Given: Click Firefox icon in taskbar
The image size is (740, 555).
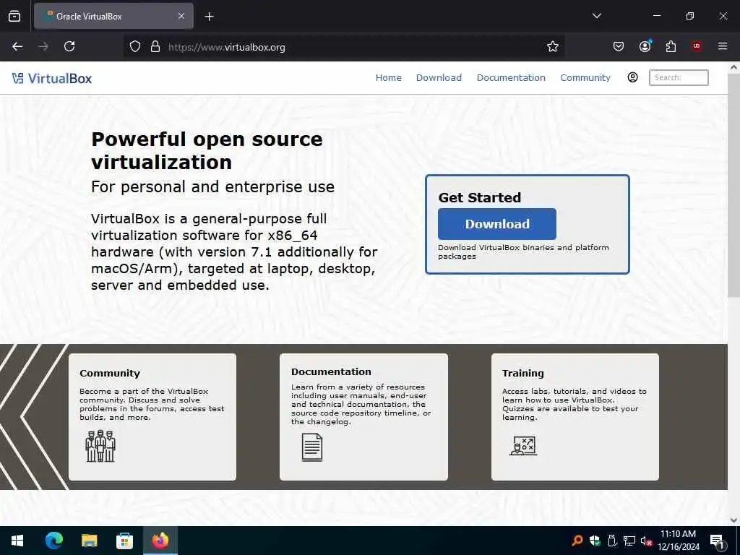Looking at the screenshot, I should click(160, 541).
